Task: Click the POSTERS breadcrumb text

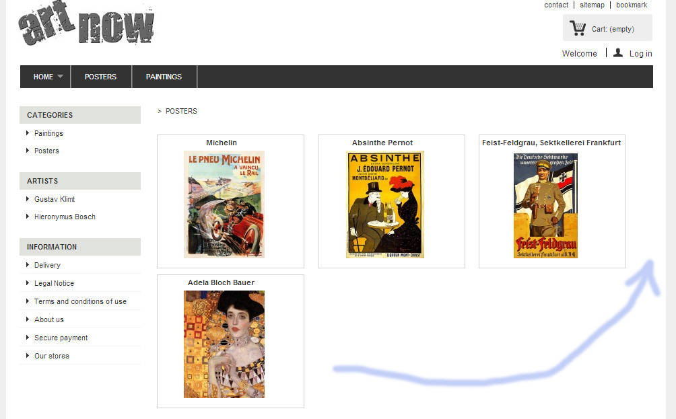Action: [182, 111]
